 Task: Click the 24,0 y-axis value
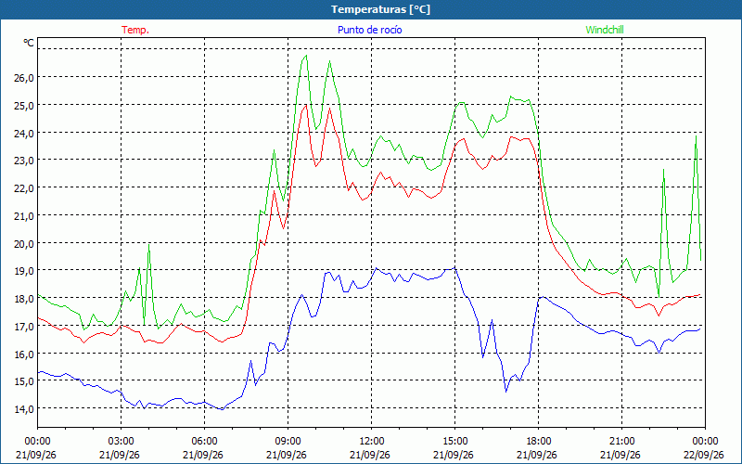pos(24,133)
